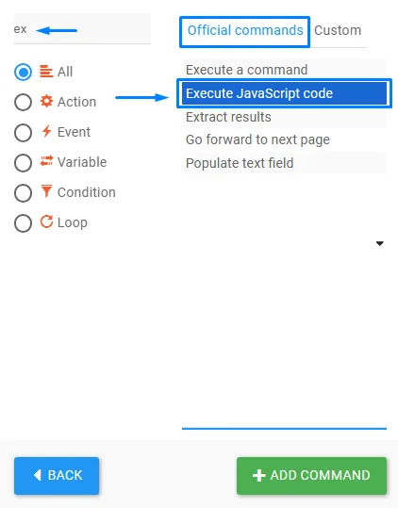Select the Variable radio button
Screen dimensions: 398x508
[x=23, y=163]
